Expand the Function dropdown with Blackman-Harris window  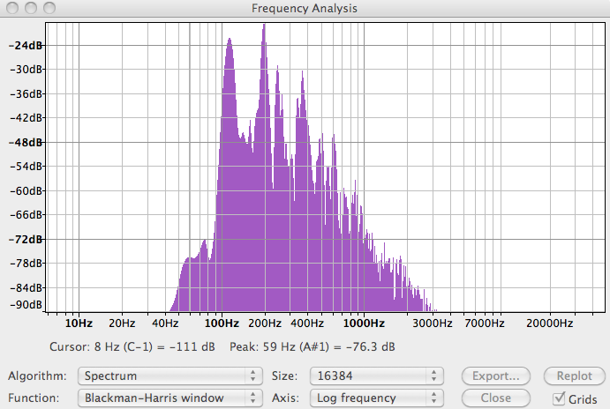(x=170, y=398)
